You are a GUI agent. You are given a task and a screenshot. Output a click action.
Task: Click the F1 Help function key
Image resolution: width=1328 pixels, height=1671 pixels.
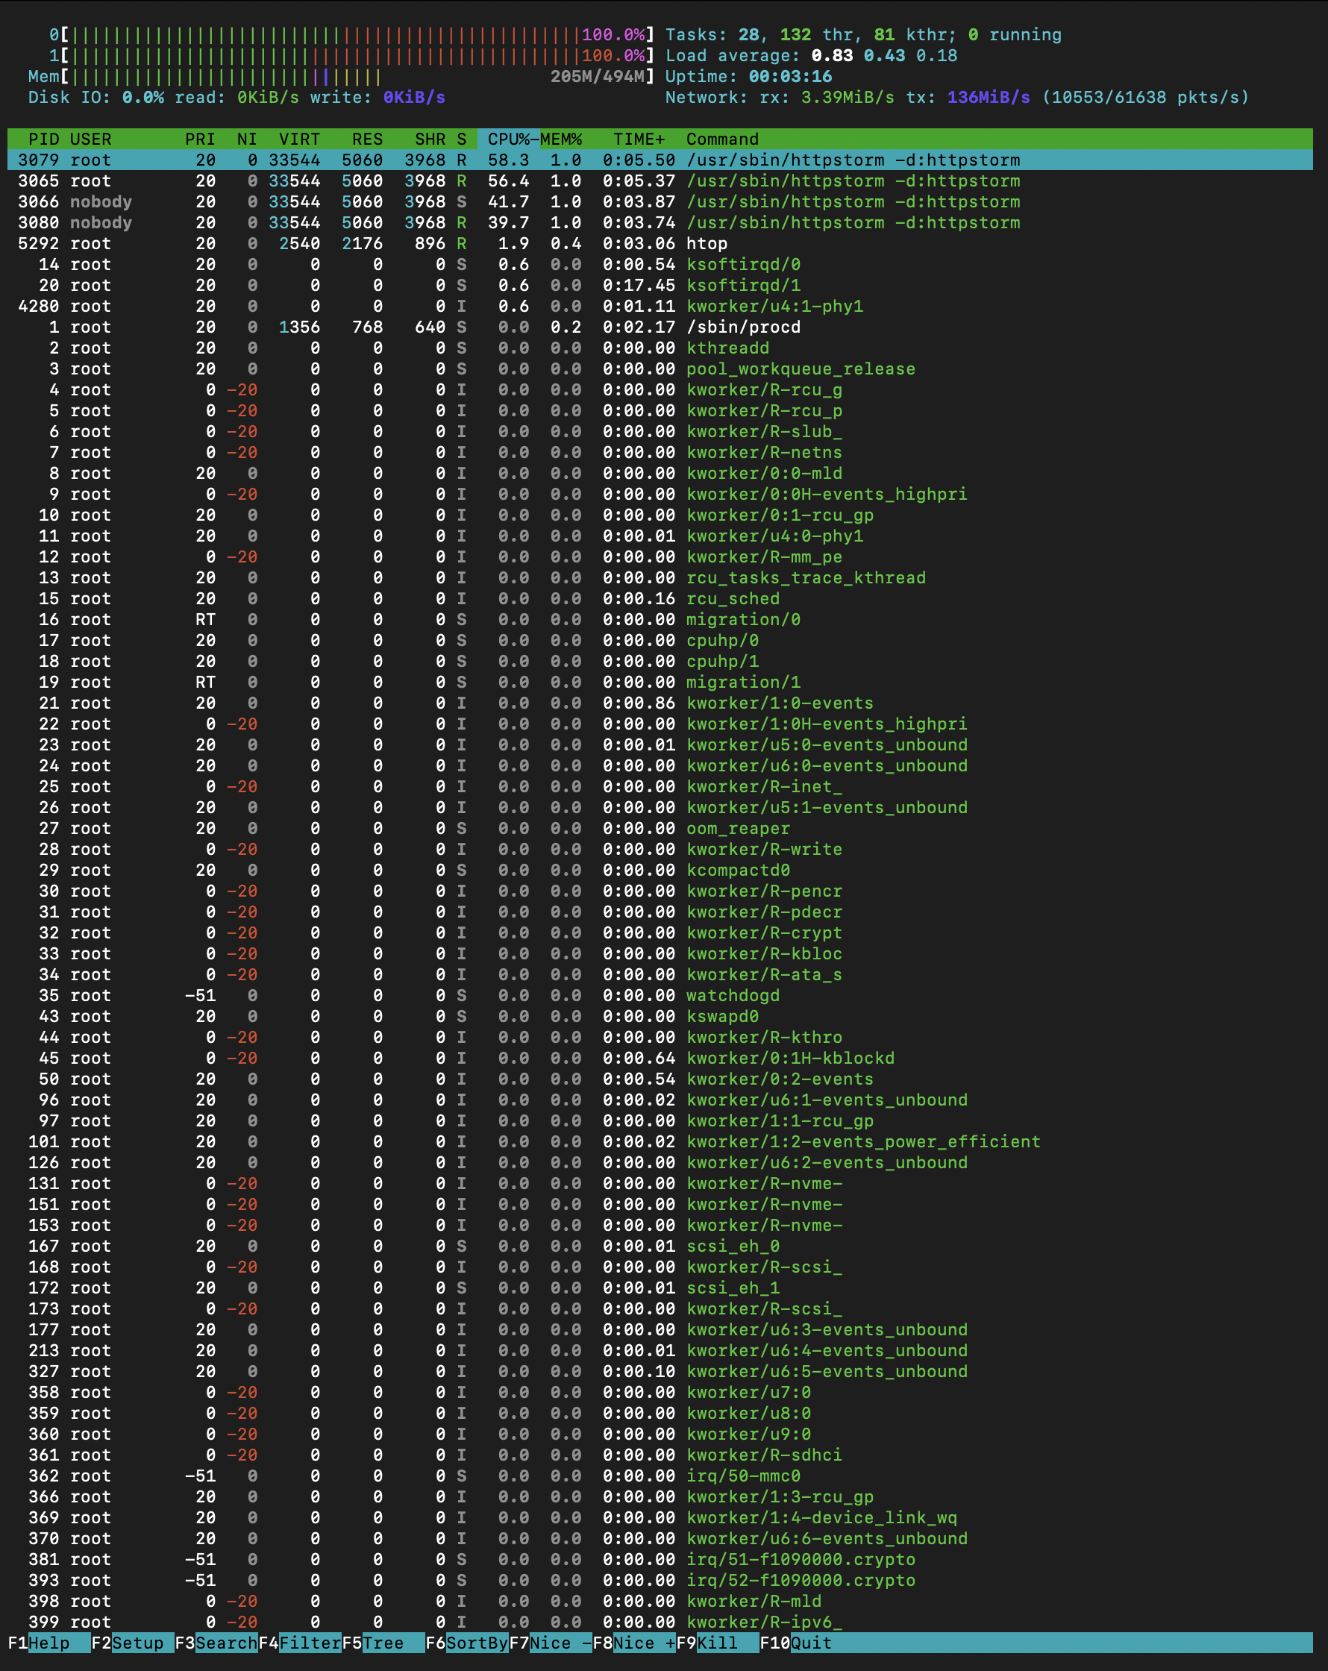48,1643
